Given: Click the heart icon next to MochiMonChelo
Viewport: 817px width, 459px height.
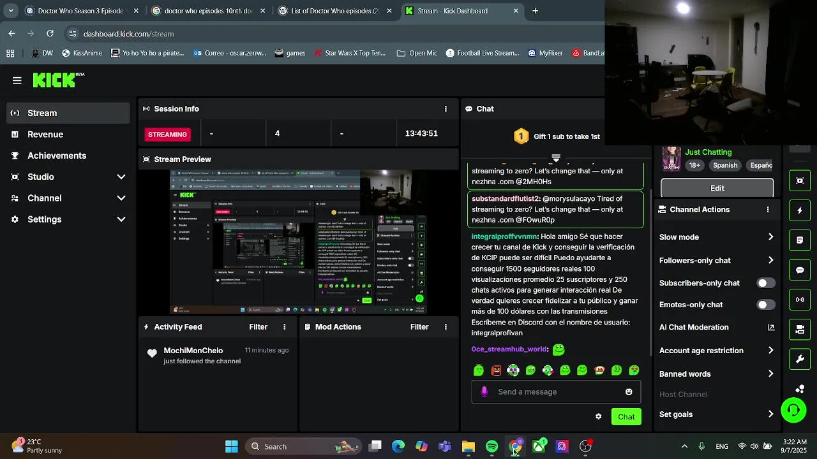Looking at the screenshot, I should pyautogui.click(x=152, y=353).
